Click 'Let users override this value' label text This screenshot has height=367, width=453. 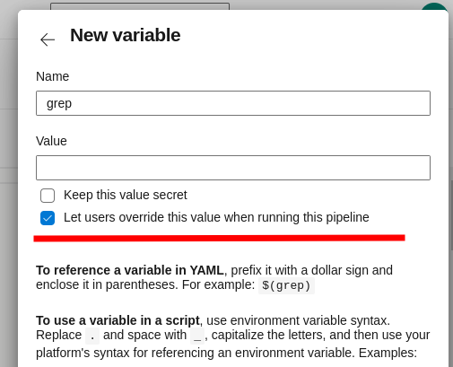[x=216, y=217]
